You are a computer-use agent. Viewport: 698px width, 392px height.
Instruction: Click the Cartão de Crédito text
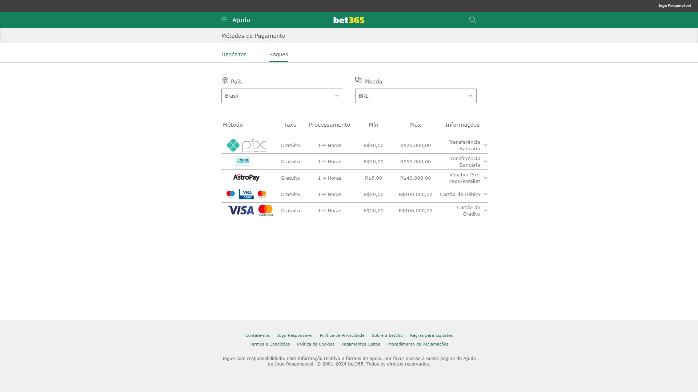click(x=469, y=211)
